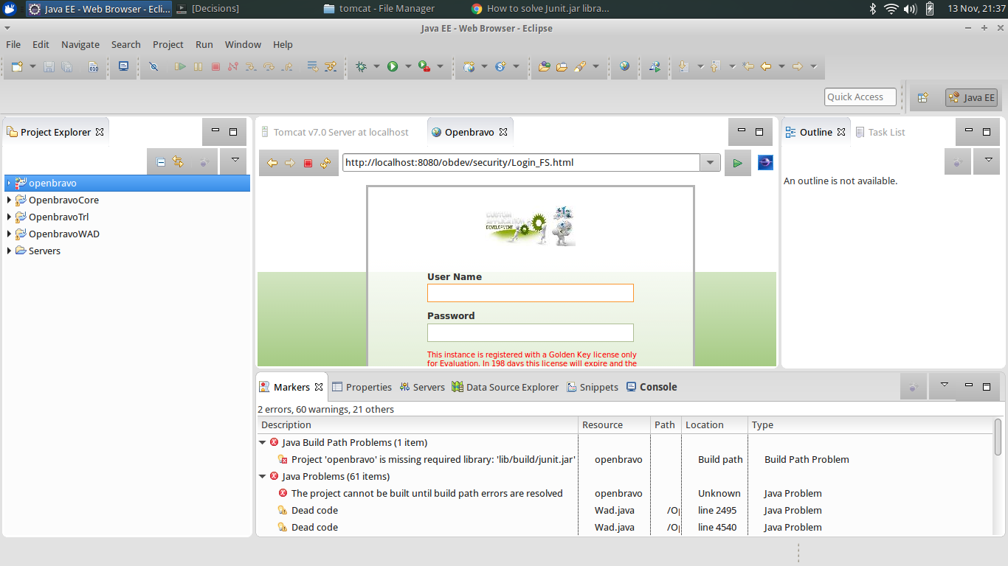1008x566 pixels.
Task: Select Dead code warning at line 2495
Action: tap(626, 510)
